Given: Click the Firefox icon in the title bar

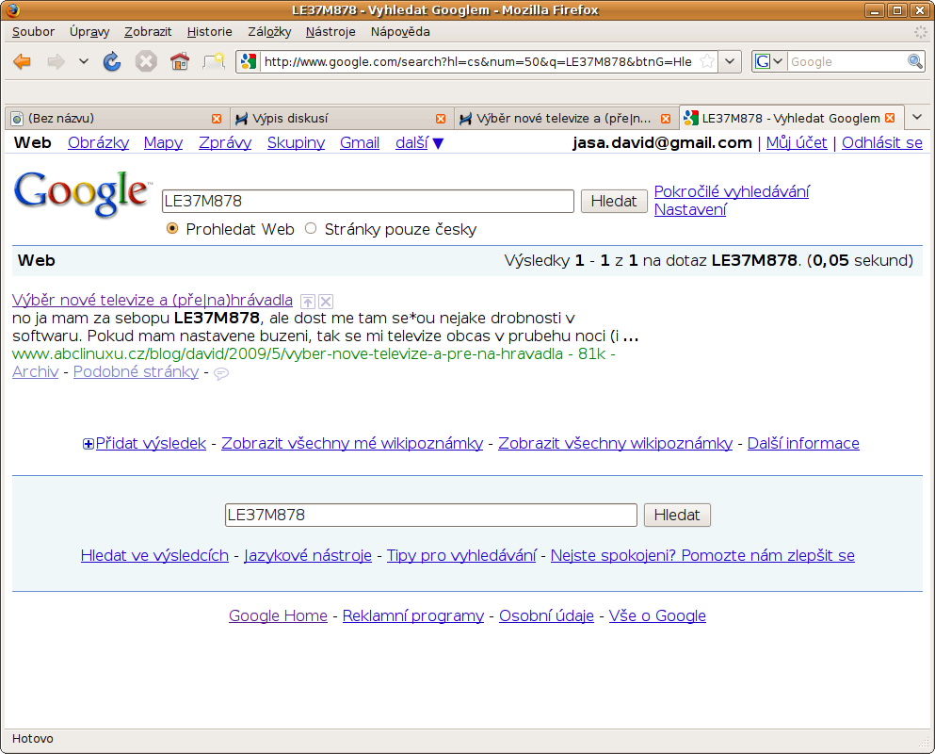Looking at the screenshot, I should click(12, 10).
